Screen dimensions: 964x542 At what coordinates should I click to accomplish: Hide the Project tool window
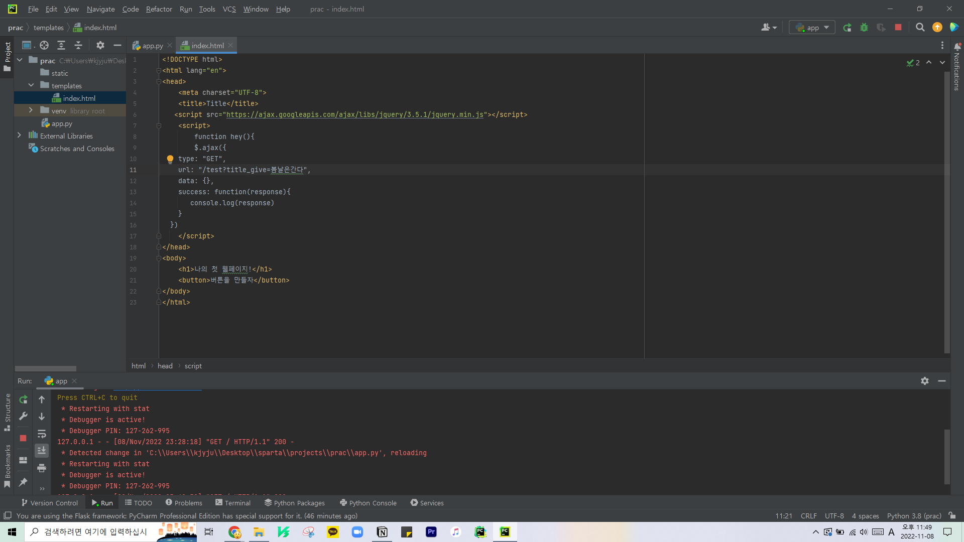point(117,45)
